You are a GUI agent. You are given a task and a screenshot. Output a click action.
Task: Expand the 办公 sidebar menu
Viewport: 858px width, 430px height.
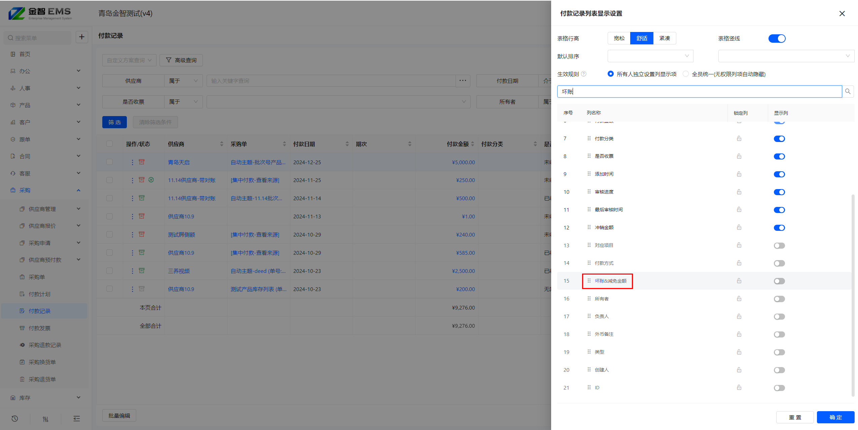click(45, 71)
